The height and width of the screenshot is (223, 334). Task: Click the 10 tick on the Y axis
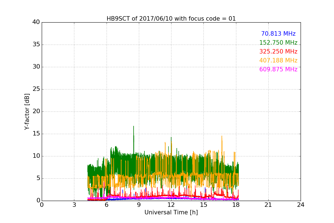point(36,156)
